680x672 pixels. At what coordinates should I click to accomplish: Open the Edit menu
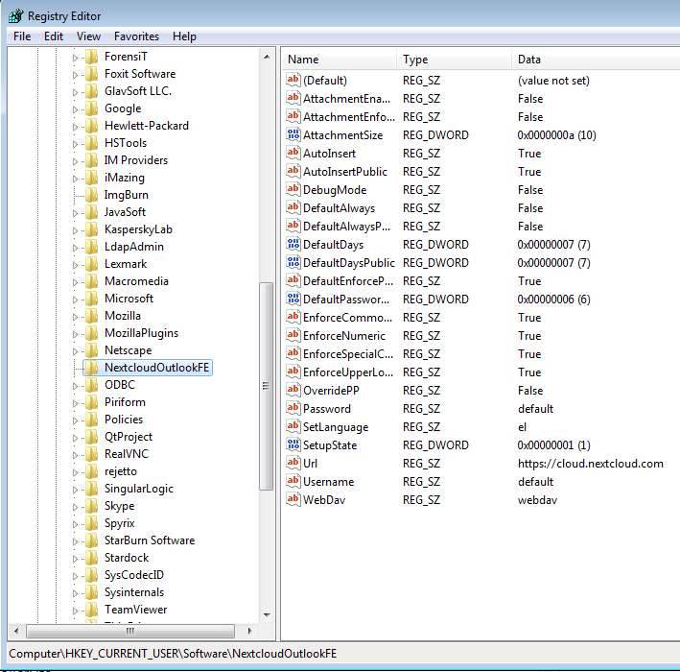pyautogui.click(x=54, y=36)
